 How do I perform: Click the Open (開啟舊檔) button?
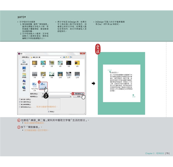[x=79, y=94]
